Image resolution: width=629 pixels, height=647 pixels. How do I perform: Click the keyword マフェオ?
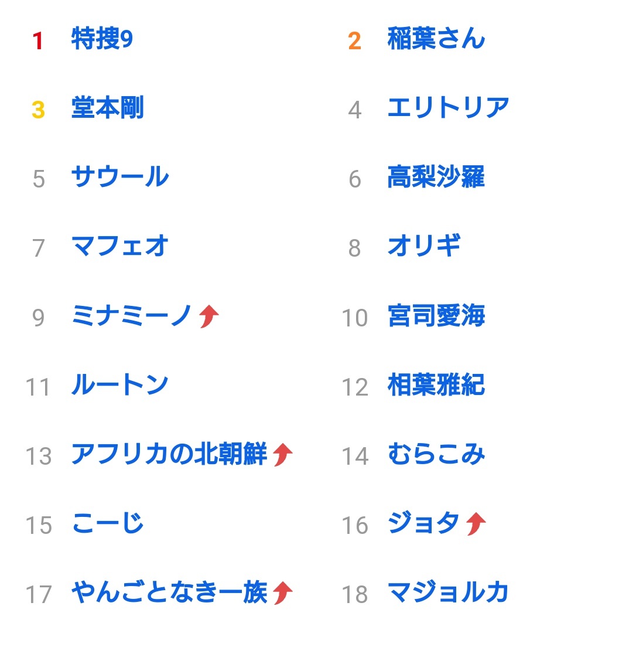tap(120, 246)
